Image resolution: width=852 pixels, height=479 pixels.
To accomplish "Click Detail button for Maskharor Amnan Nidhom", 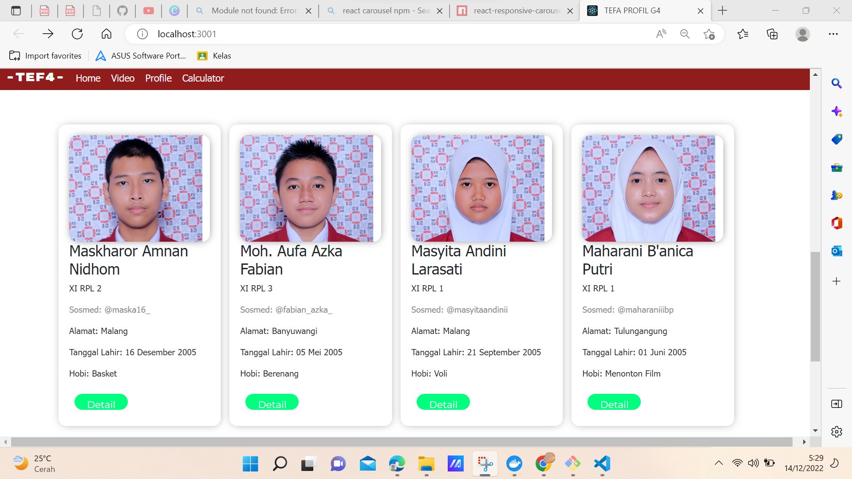I will pyautogui.click(x=101, y=402).
